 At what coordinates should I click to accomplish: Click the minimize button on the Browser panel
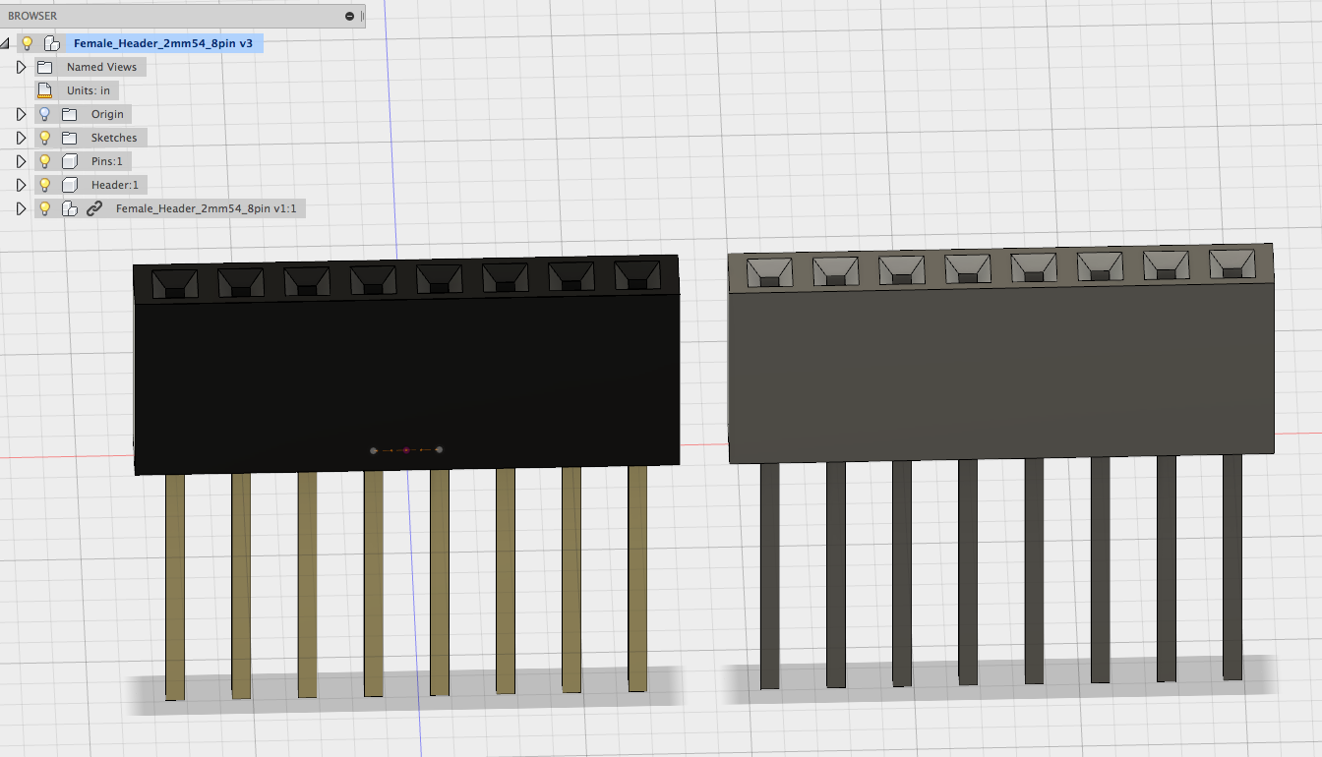350,16
